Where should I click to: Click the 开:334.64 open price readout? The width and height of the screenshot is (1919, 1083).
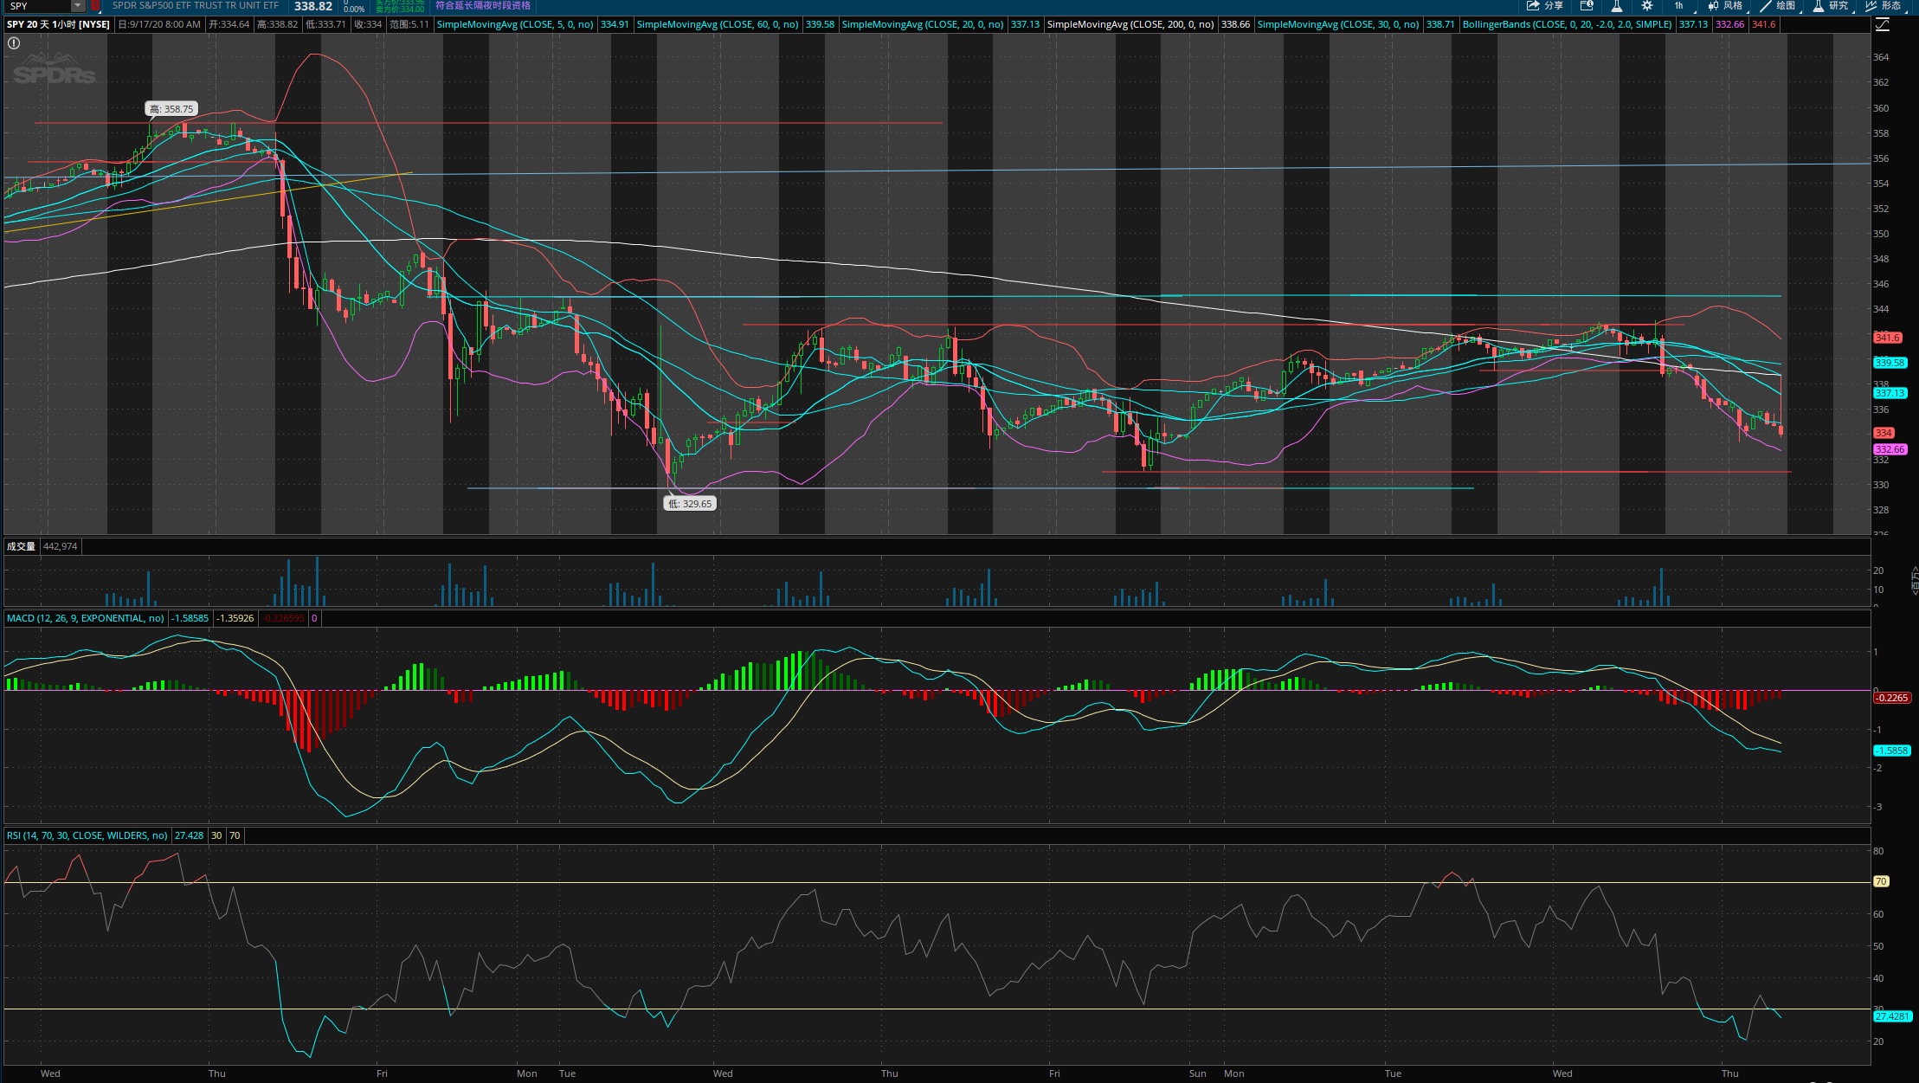[229, 24]
